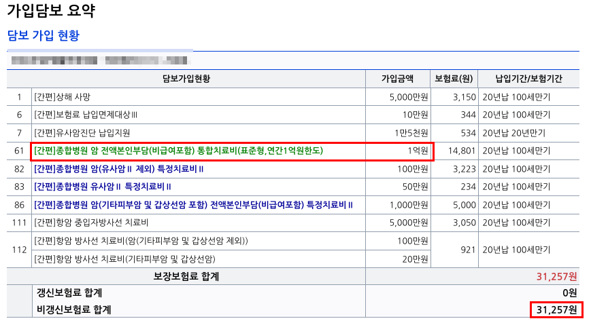Click the 담보가입현황 column header

click(186, 79)
